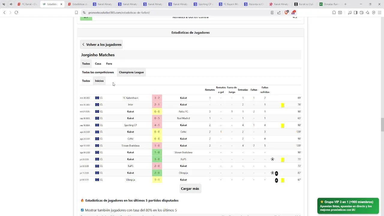Select the 'Champions League' filter tab
Screen dimensions: 384x216
tap(131, 72)
